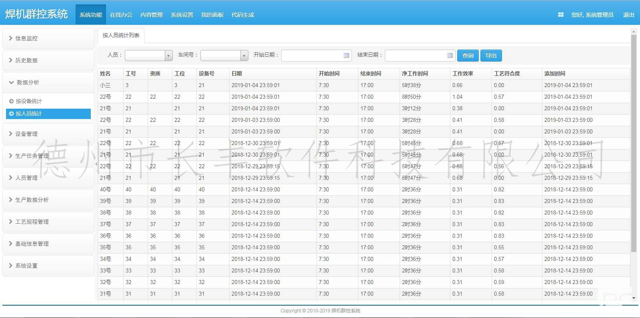
Task: Click into the 开始日期 input field
Action: (312, 56)
